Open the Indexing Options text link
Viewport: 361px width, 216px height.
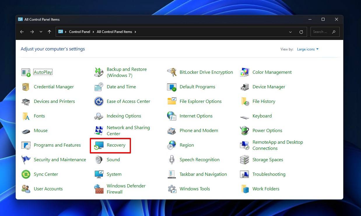[124, 116]
